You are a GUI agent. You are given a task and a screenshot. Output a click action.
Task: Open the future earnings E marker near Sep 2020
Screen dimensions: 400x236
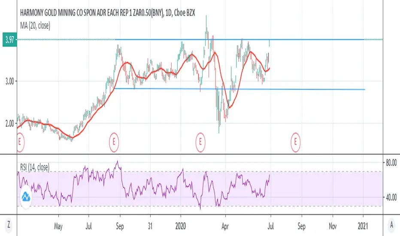coord(296,142)
